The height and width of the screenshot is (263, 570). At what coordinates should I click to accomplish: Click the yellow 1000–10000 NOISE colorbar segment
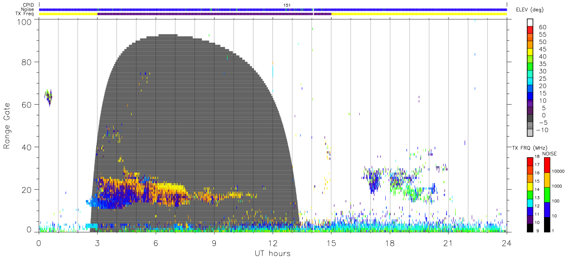click(x=547, y=180)
